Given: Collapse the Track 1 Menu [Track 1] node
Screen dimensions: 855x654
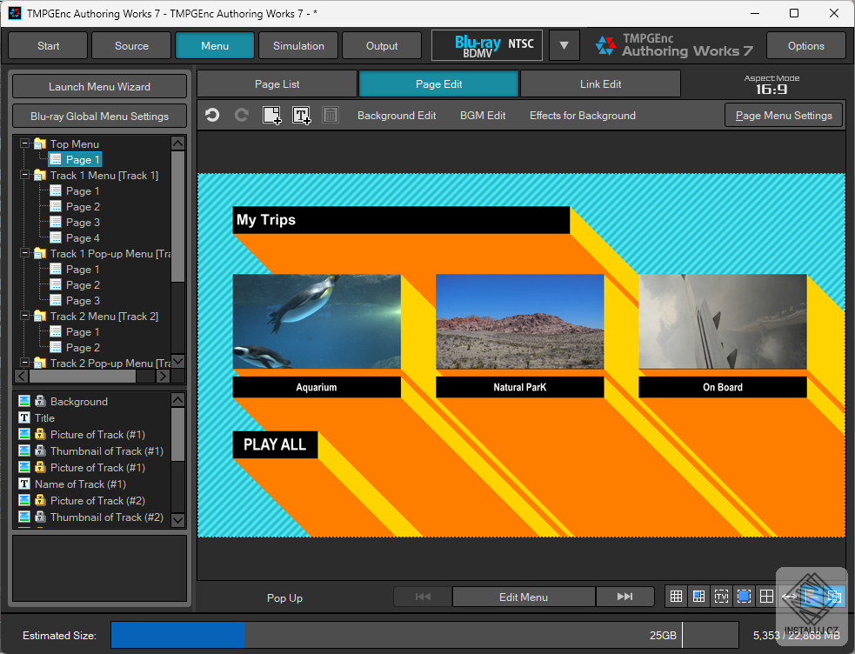Looking at the screenshot, I should (24, 175).
